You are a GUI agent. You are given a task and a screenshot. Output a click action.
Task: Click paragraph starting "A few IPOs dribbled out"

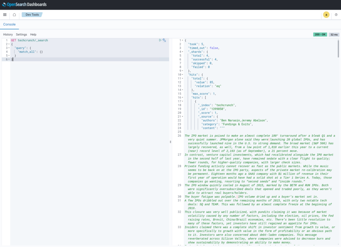click(258, 204)
